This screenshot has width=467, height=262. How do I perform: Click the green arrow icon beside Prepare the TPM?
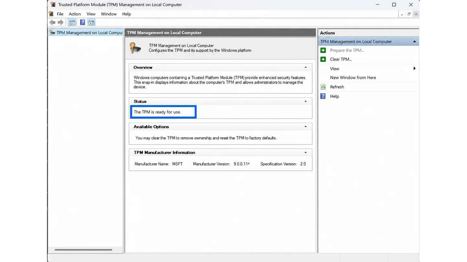323,50
